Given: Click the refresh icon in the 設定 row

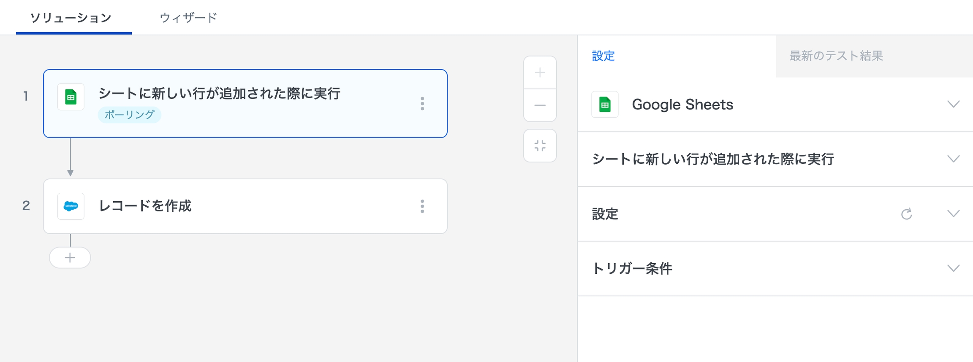Looking at the screenshot, I should 906,214.
